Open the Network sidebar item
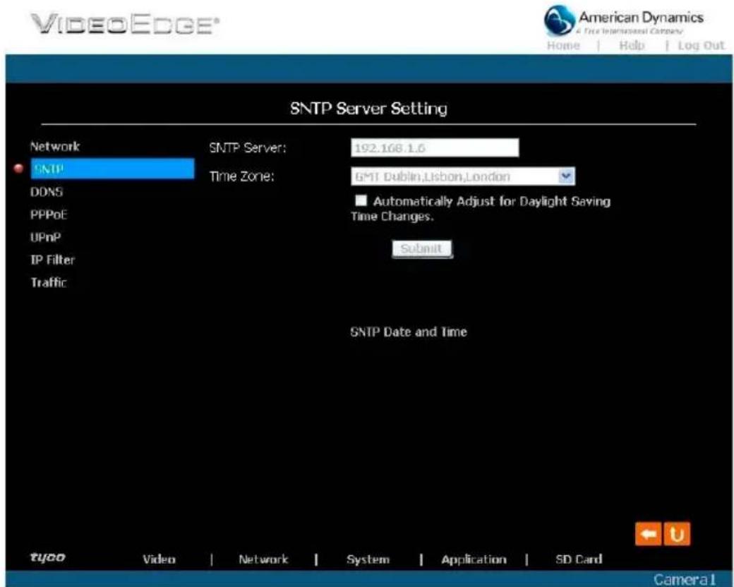 [55, 147]
